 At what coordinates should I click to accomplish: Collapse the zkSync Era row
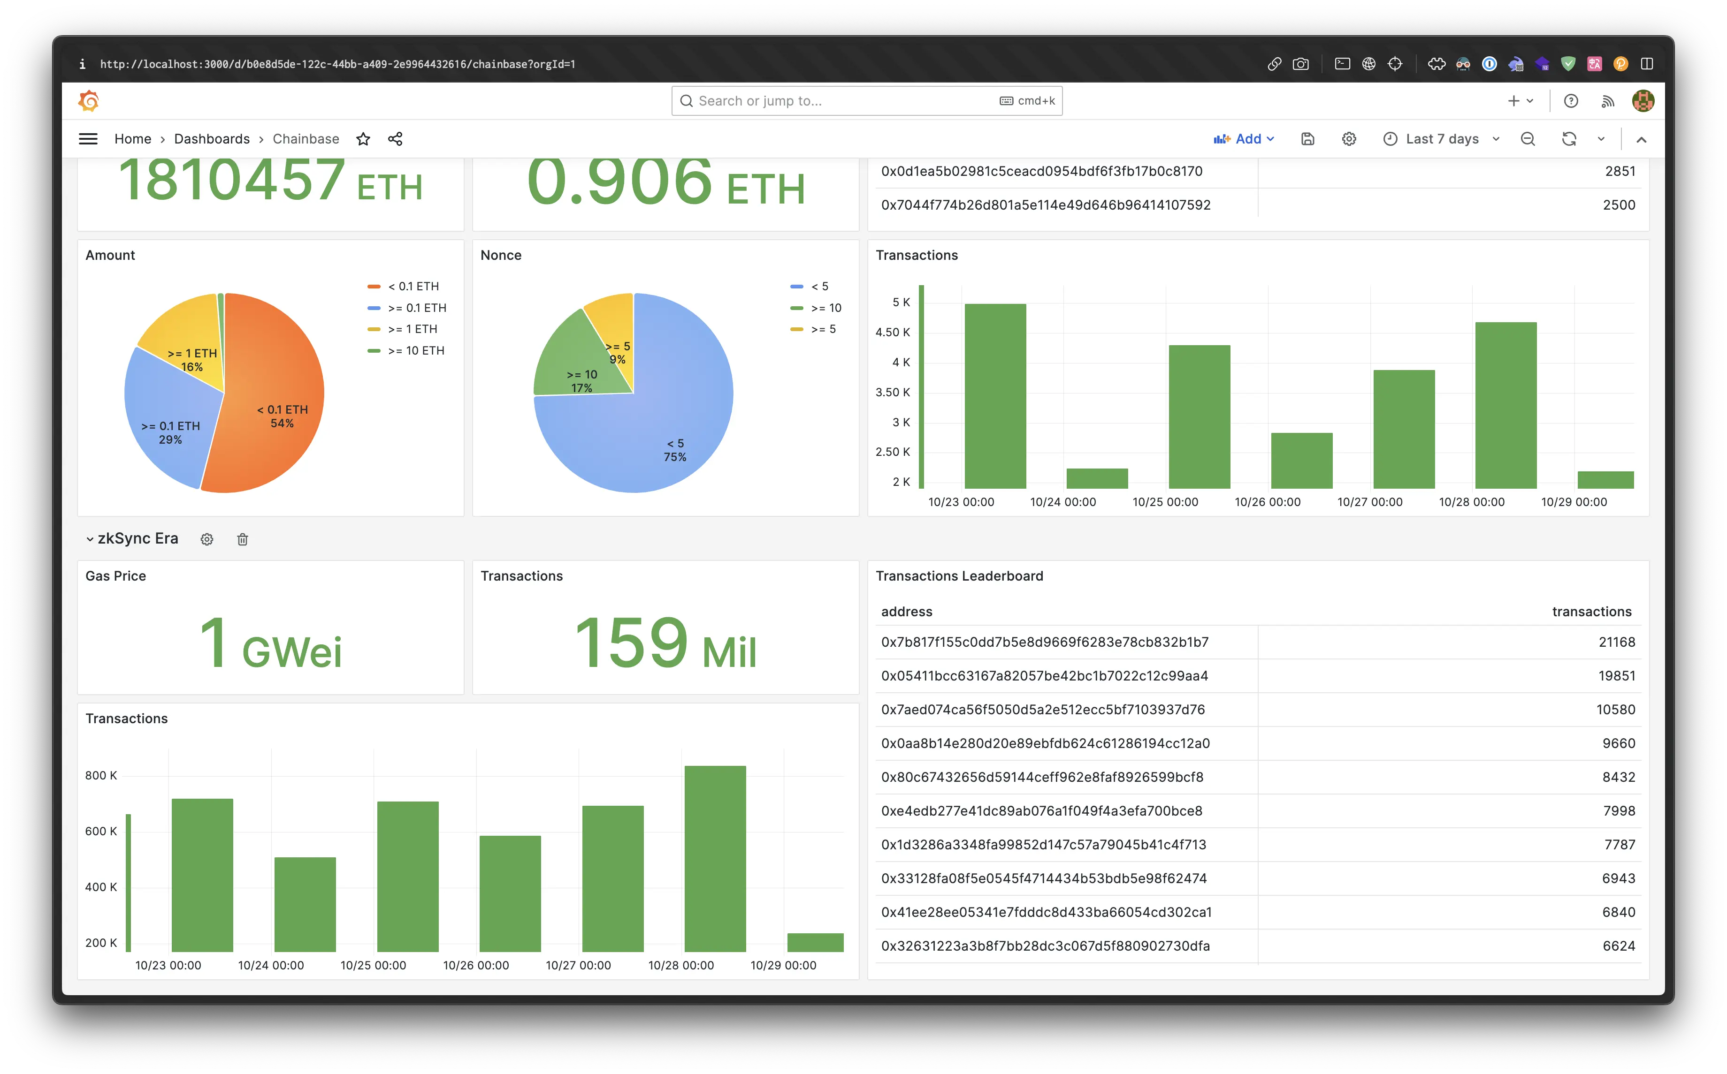[x=90, y=539]
